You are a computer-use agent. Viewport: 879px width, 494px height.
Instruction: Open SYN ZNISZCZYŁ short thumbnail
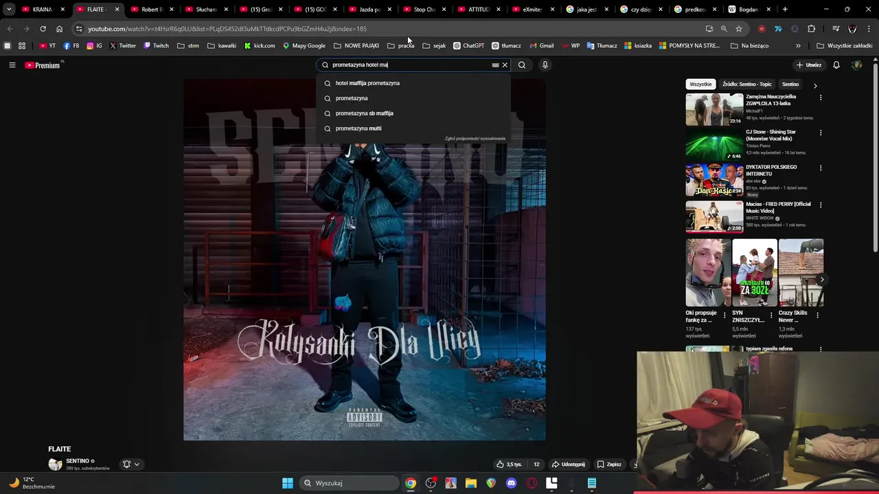click(x=754, y=272)
